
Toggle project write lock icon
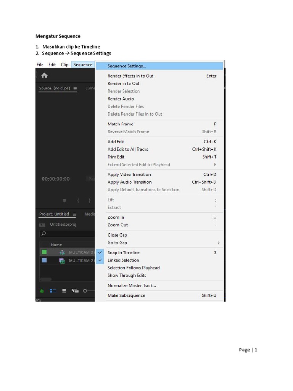42,291
